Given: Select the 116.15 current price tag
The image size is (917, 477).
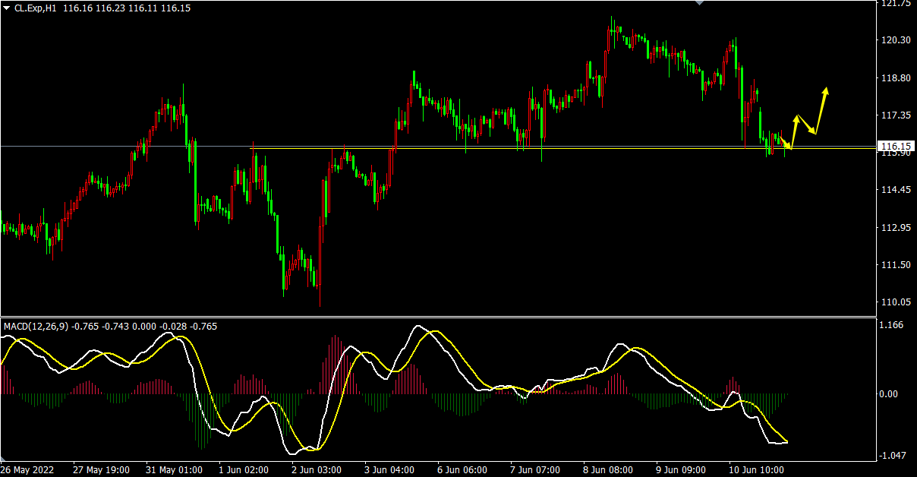Looking at the screenshot, I should click(x=894, y=146).
